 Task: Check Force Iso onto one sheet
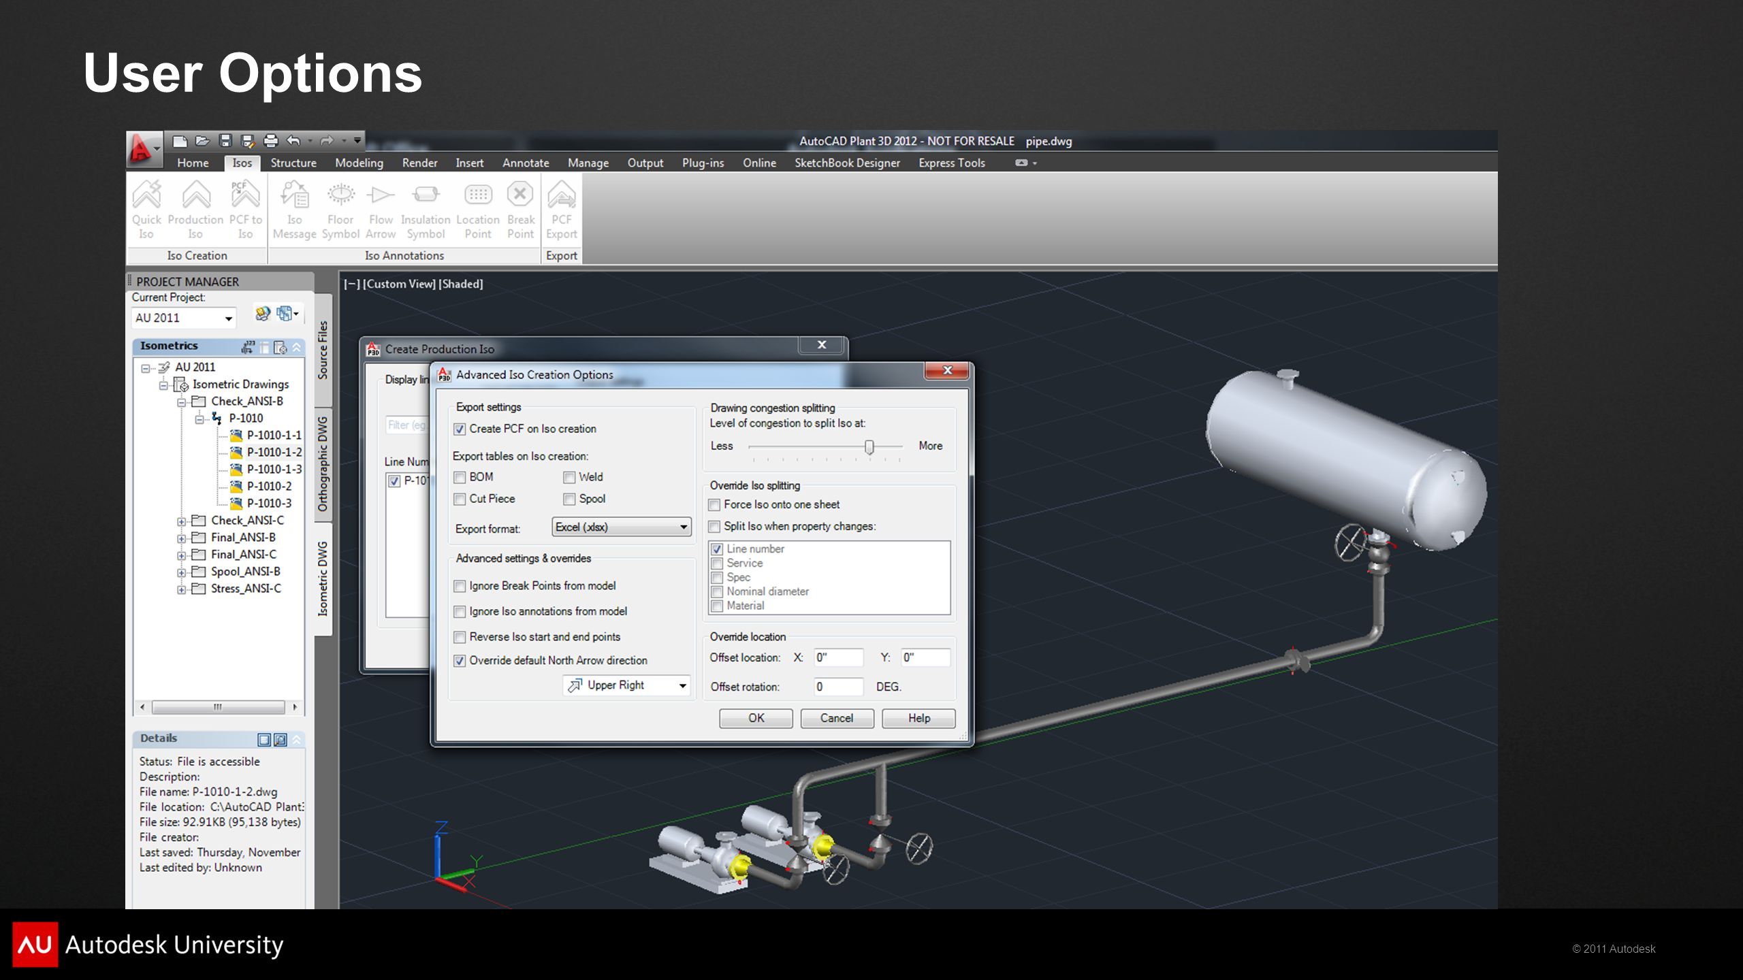[714, 505]
